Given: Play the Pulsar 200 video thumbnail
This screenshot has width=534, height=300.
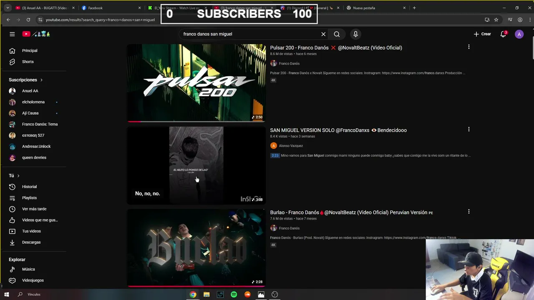Looking at the screenshot, I should pos(196,83).
